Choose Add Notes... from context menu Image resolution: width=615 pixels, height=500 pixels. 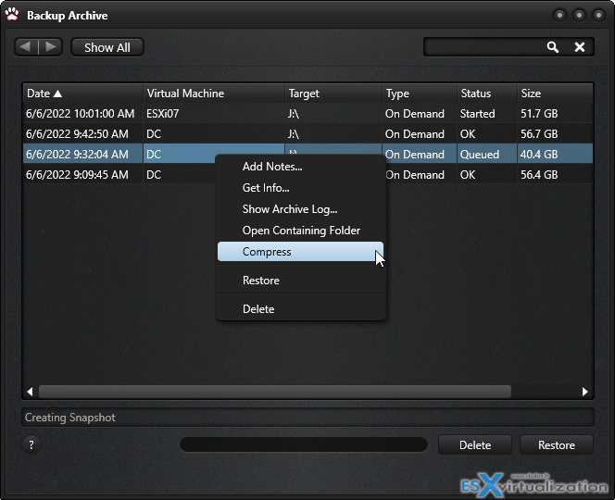click(300, 167)
